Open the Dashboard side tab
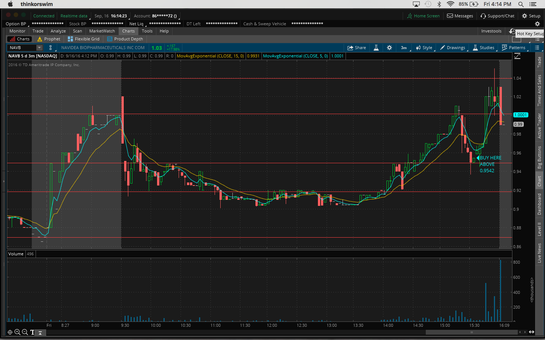Viewport: 545px width, 340px height. click(540, 204)
